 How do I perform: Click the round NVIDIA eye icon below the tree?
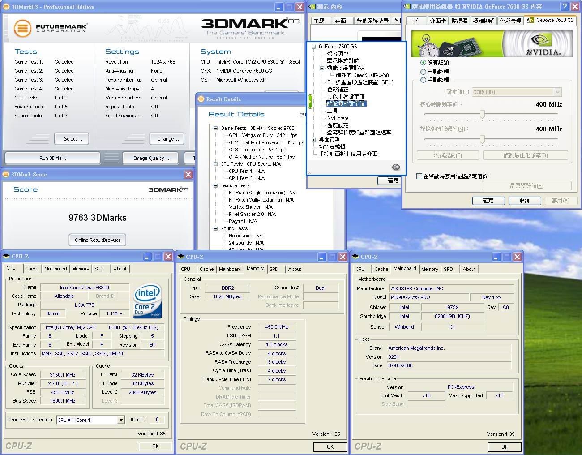tap(396, 167)
